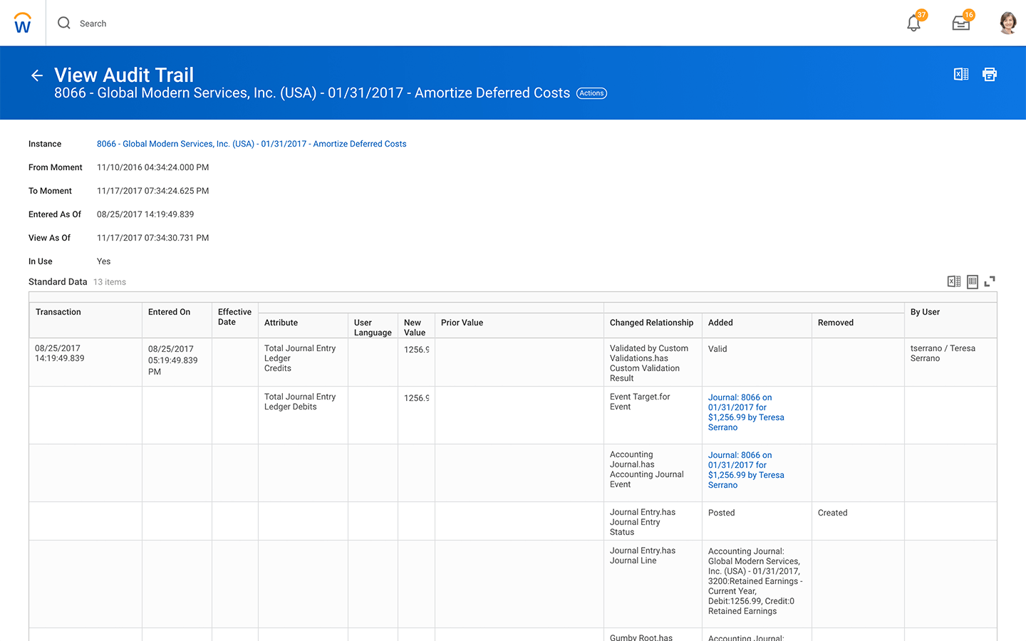Expand Standard Data table to fullscreen
This screenshot has width=1026, height=641.
990,281
